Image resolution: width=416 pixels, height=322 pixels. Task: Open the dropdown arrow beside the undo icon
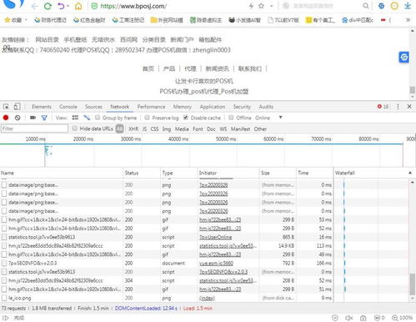(x=68, y=6)
